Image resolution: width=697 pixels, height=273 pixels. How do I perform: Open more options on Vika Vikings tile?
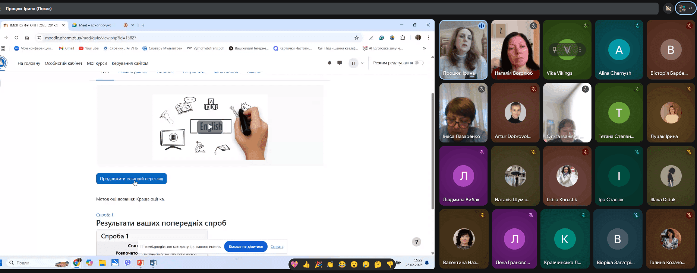[580, 49]
